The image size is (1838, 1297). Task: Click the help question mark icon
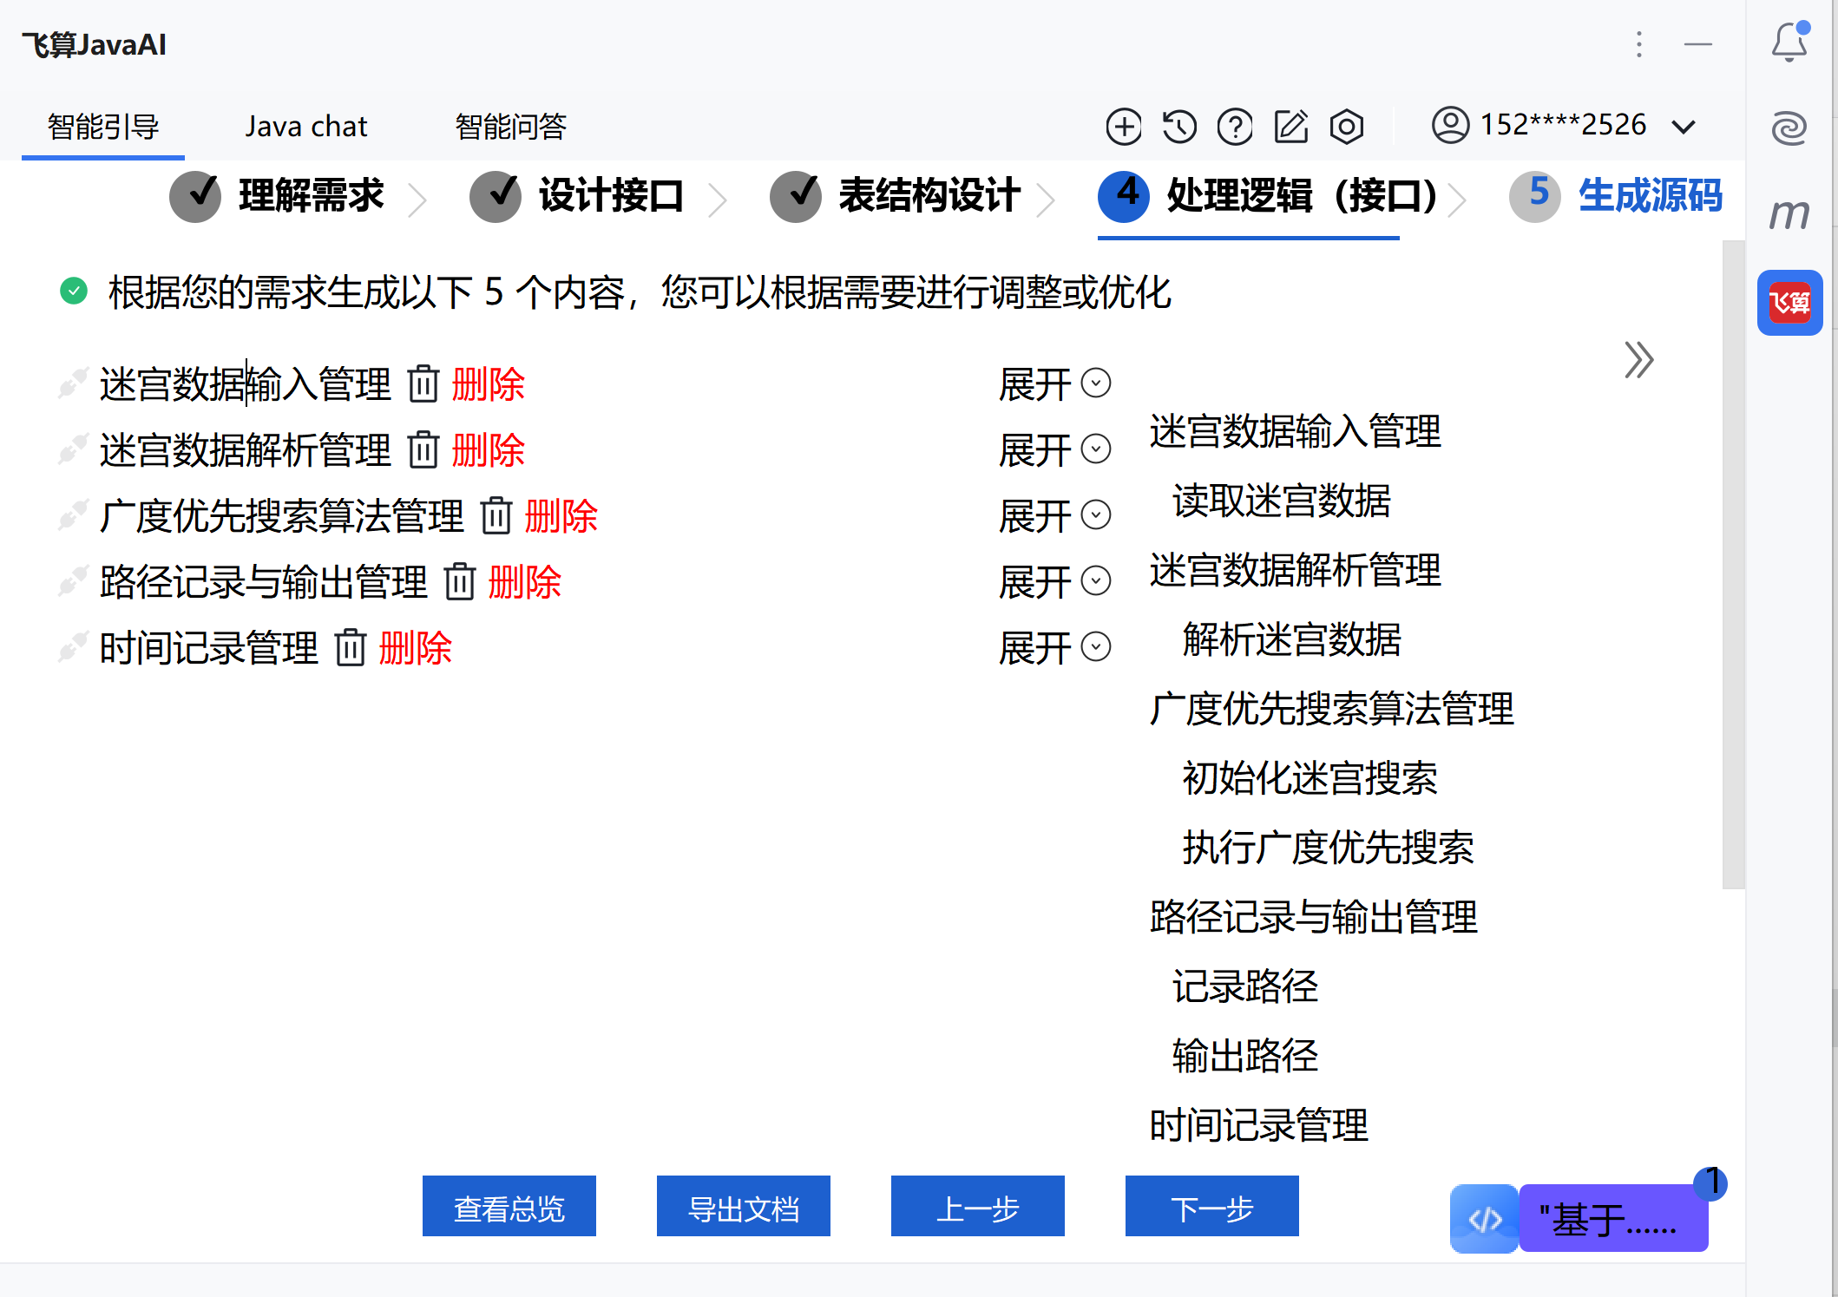pos(1235,127)
